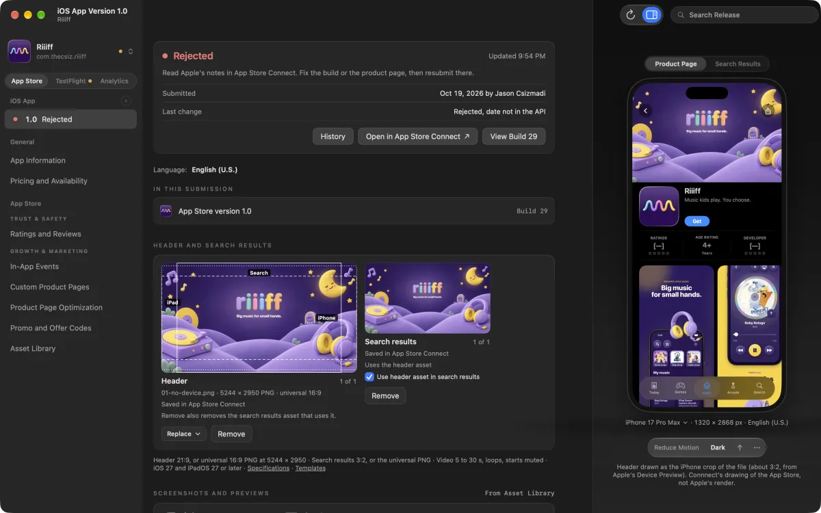821x513 pixels.
Task: Add a new iOS App version with plus icon
Action: coord(126,101)
